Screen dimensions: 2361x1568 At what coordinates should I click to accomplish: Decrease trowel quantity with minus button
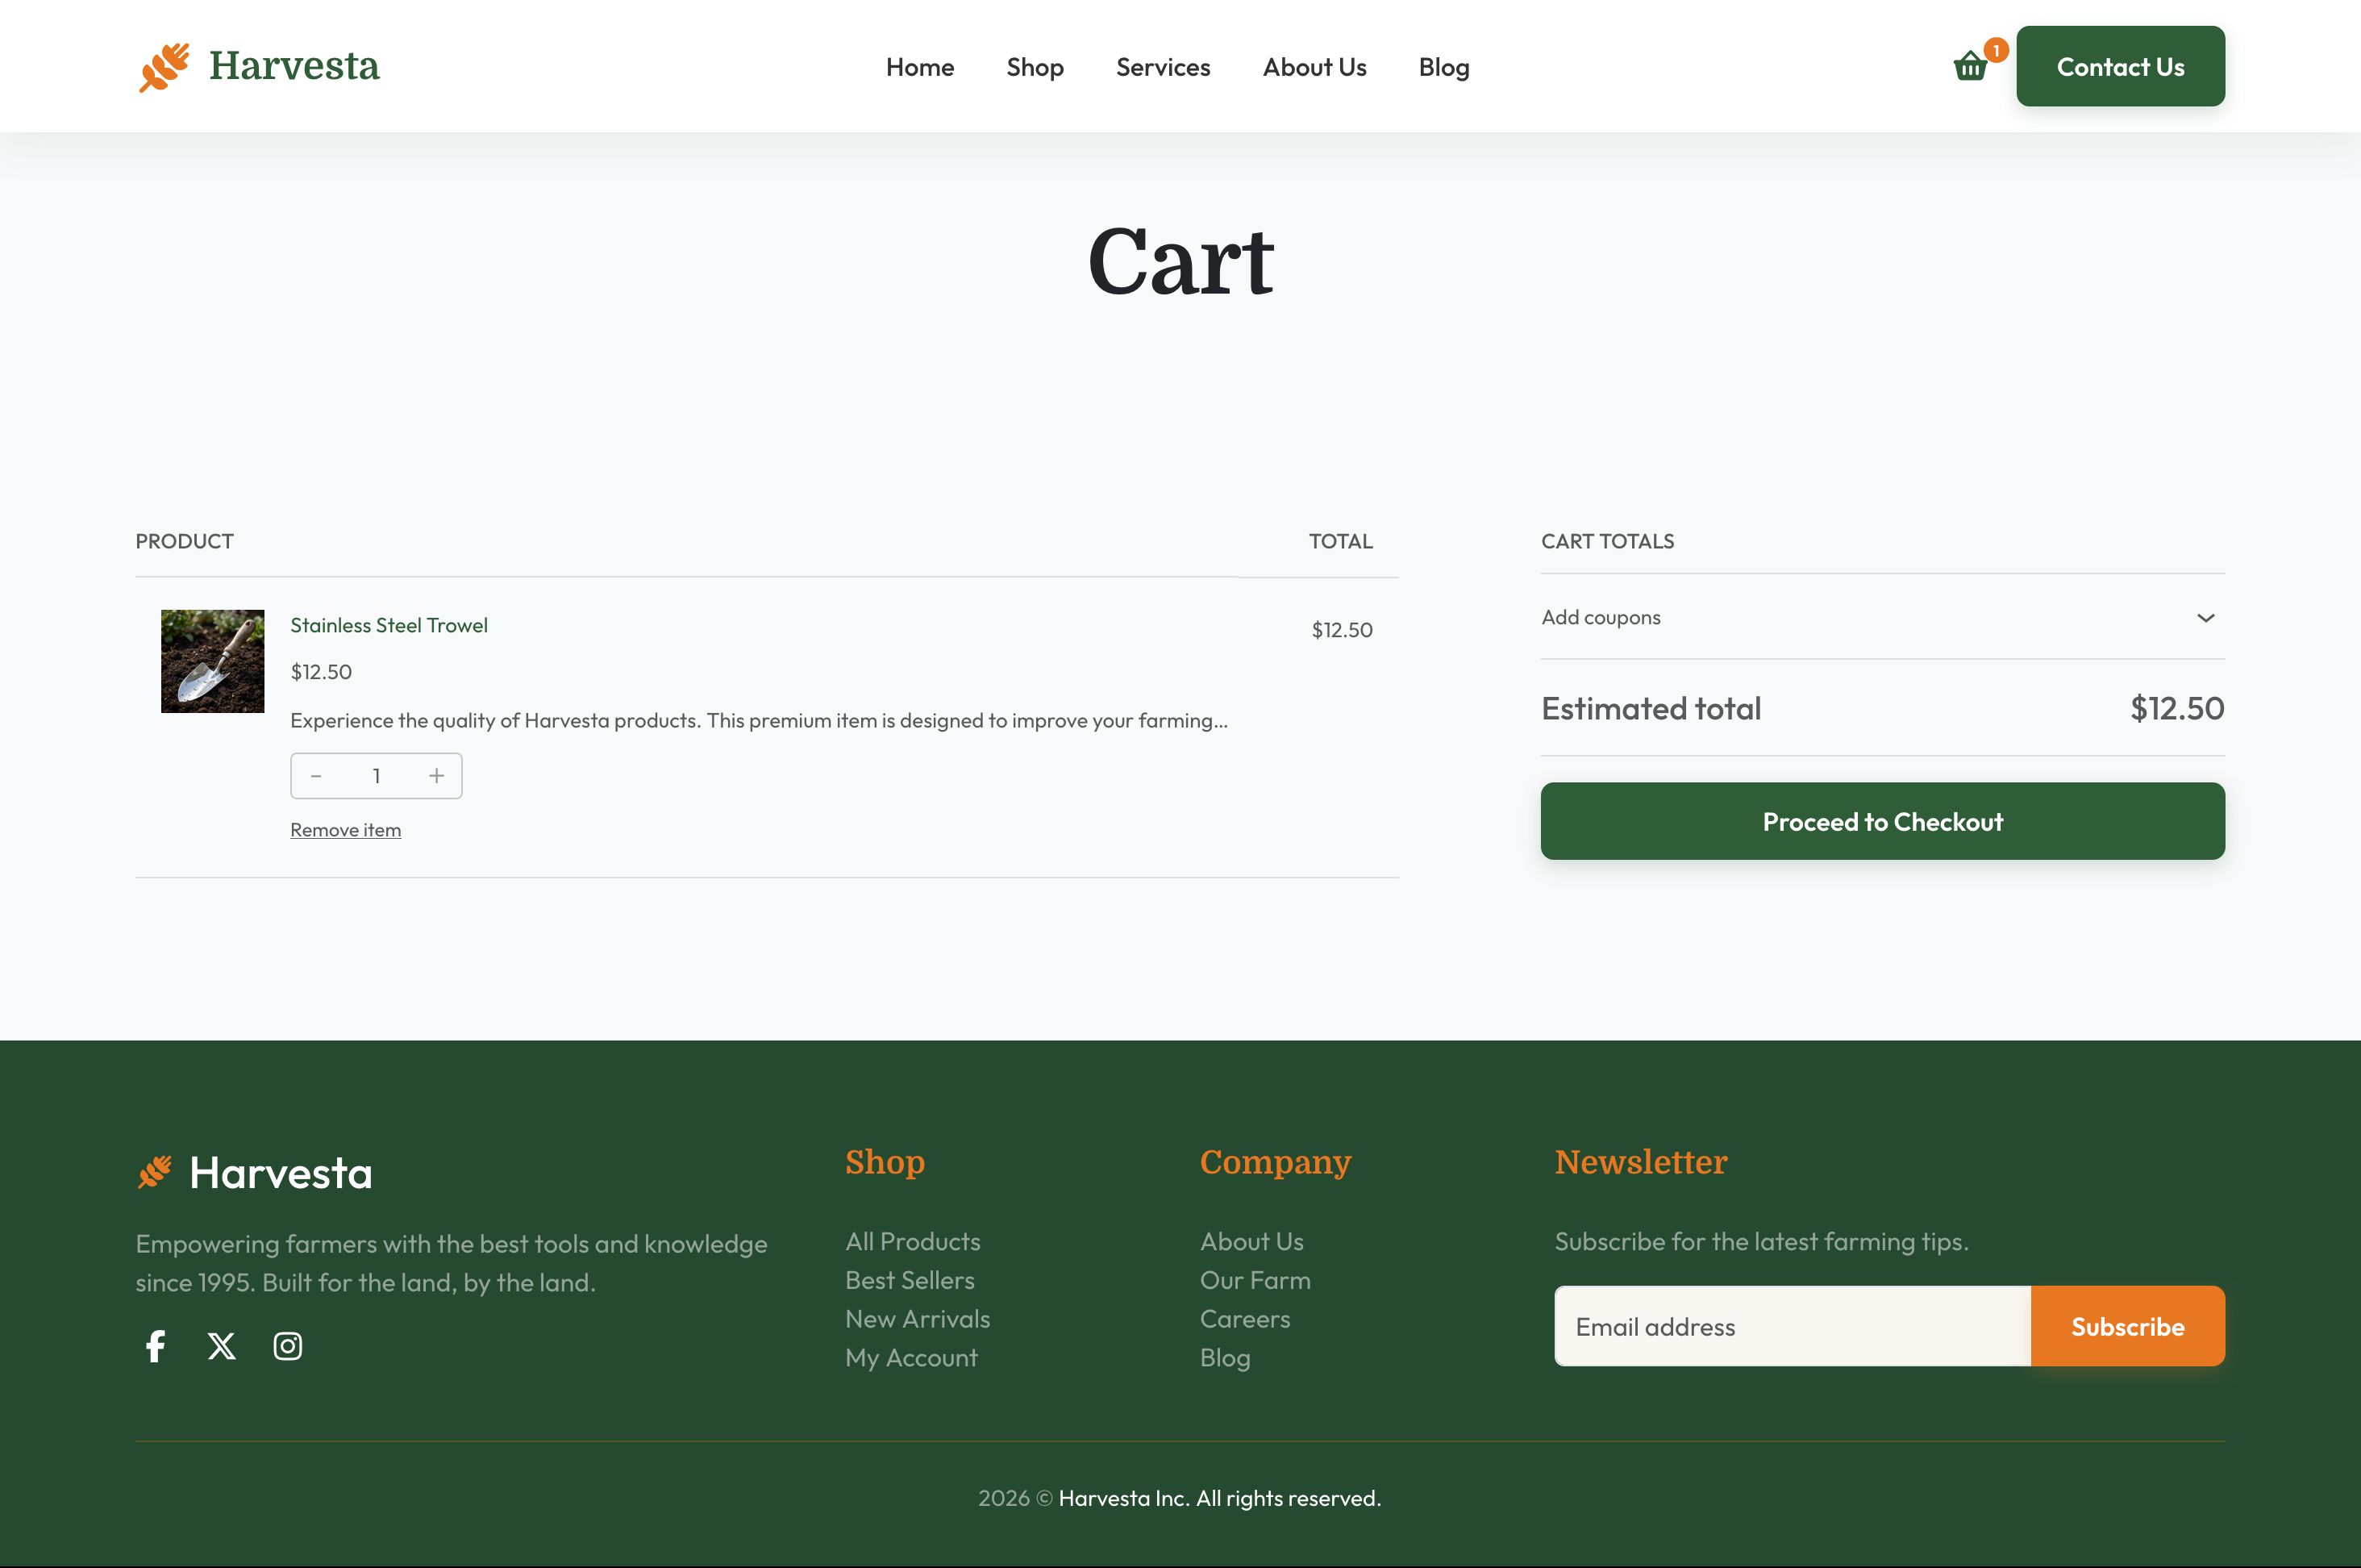(316, 776)
